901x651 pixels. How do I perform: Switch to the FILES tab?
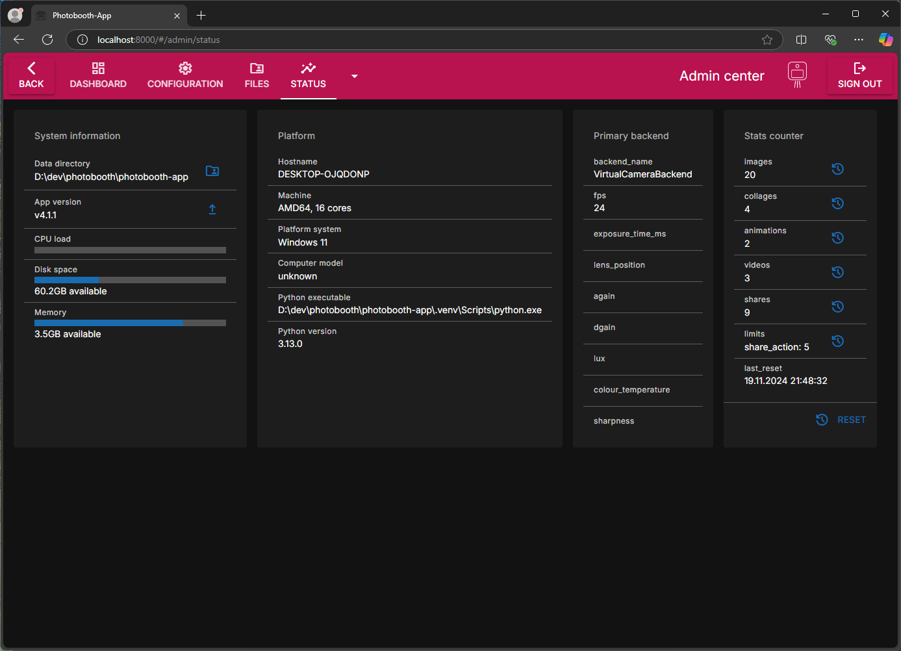(x=257, y=76)
